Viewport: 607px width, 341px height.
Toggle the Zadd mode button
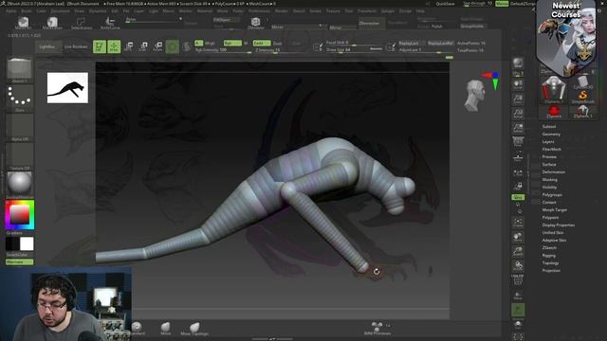point(262,44)
